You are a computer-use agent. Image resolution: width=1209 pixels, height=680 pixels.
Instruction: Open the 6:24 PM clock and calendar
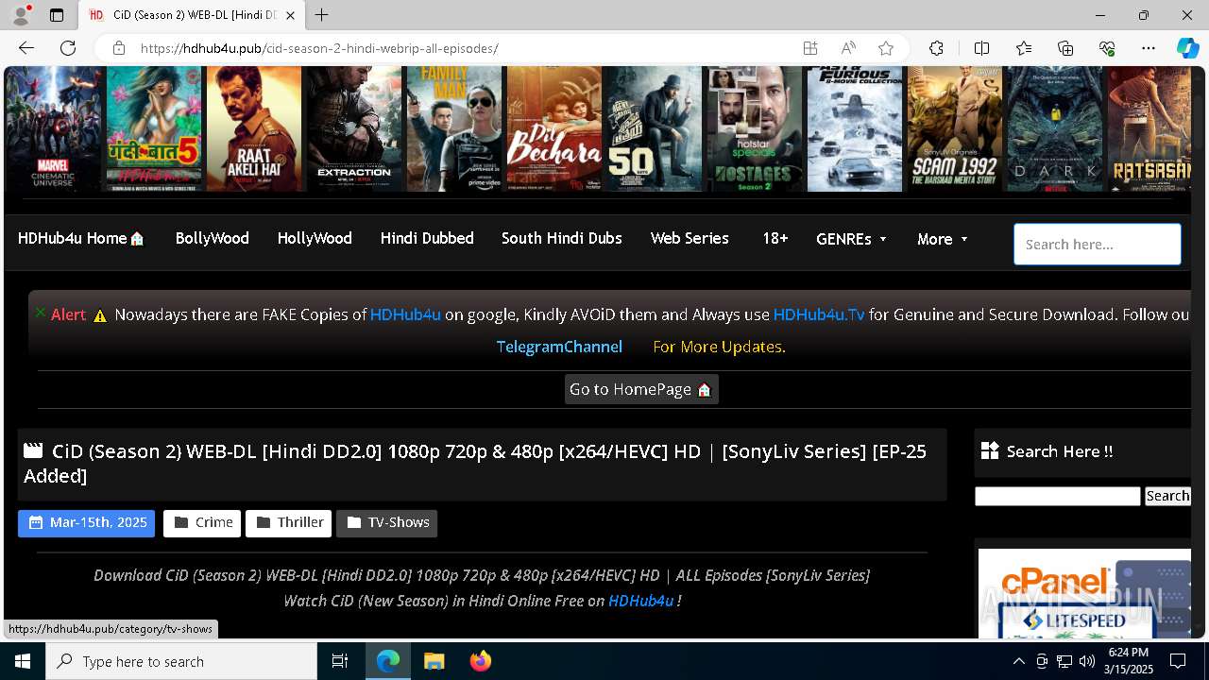1129,661
